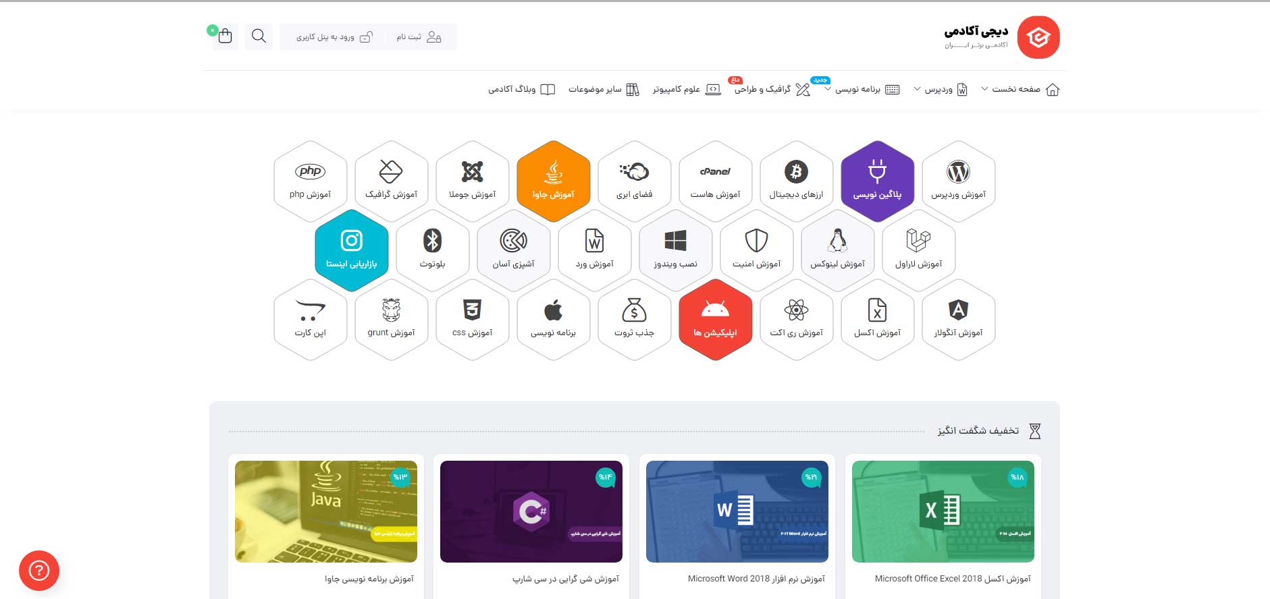Open the آموزش امنیت shield hexagon
Viewport: 1270px width, 599px height.
[x=756, y=250]
